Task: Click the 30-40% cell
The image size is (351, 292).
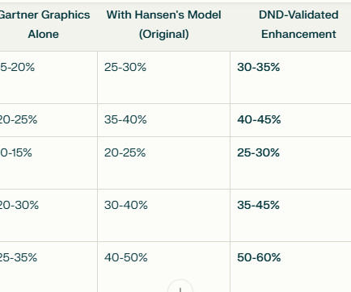Action: click(x=126, y=205)
